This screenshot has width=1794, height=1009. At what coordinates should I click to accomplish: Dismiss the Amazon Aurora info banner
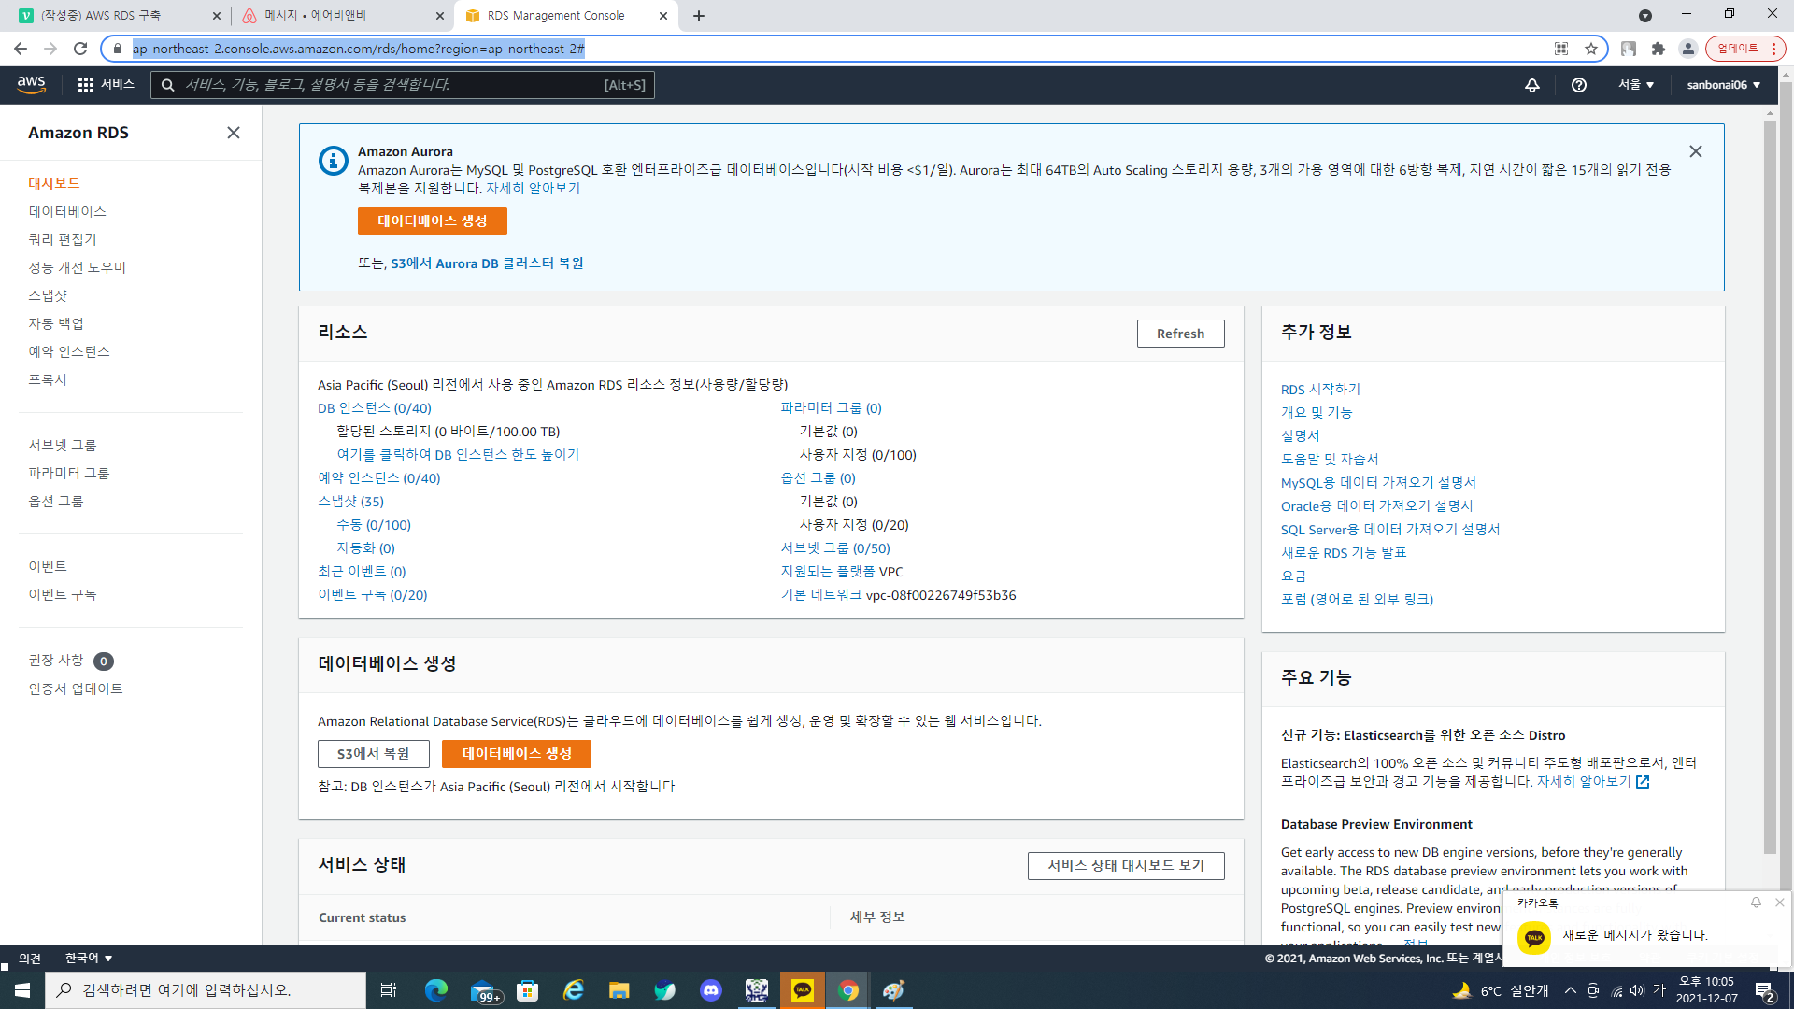(1696, 151)
